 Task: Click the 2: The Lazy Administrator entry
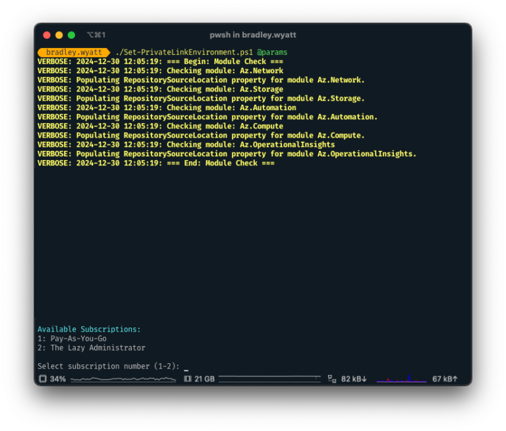point(92,348)
